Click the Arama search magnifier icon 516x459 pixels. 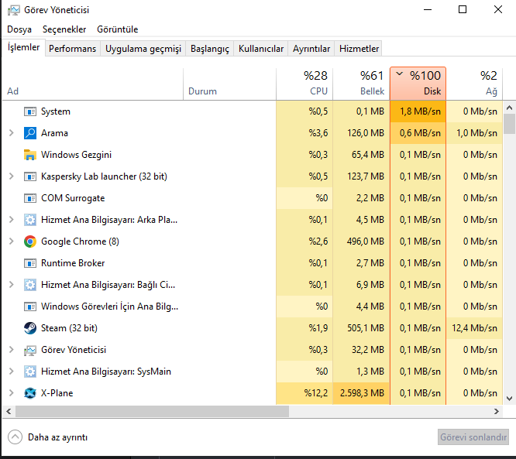tap(30, 133)
